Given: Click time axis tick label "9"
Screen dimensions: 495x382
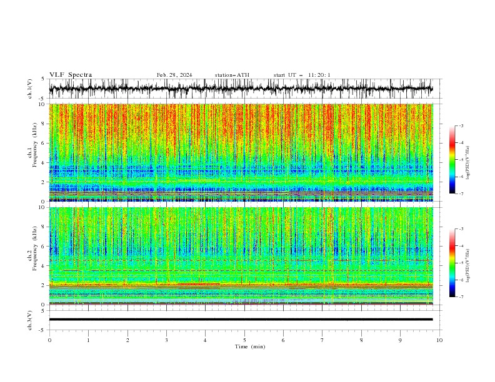Looking at the screenshot, I should pos(400,340).
